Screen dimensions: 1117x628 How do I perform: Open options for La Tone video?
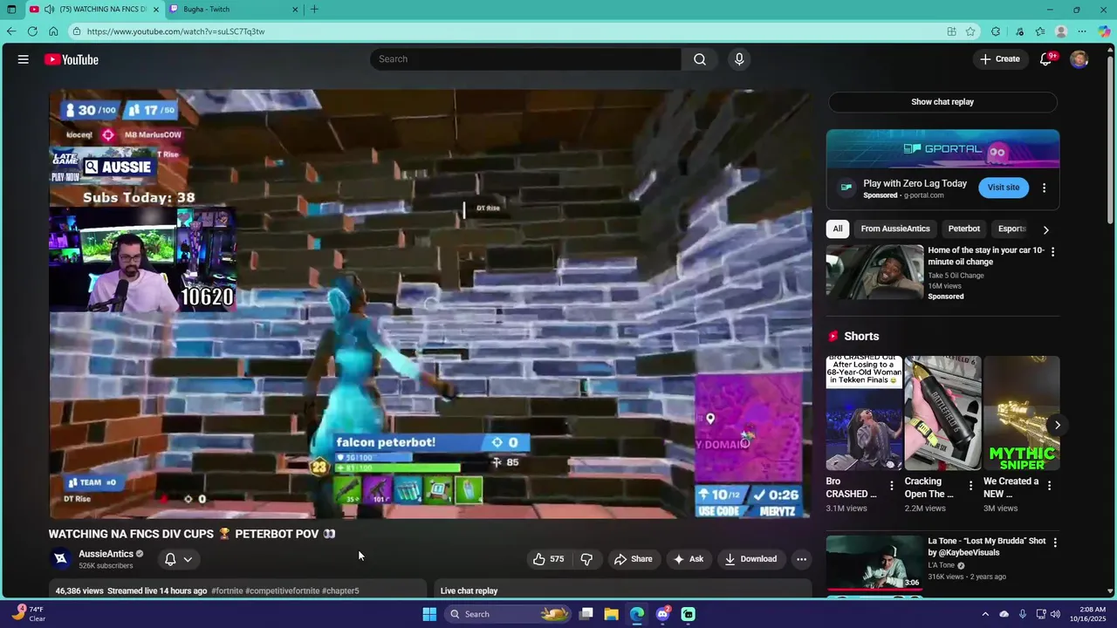1054,543
